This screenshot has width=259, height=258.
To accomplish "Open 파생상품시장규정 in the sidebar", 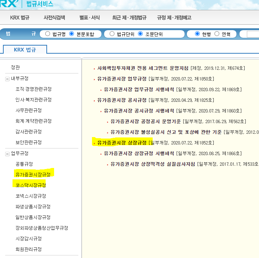I will (33, 207).
